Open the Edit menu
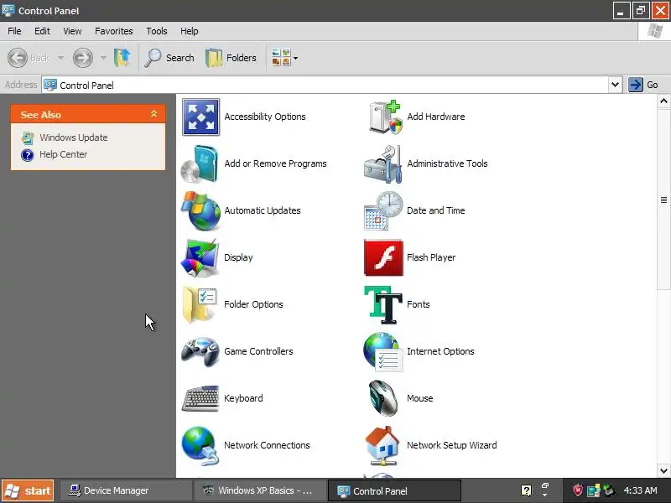The width and height of the screenshot is (671, 503). pyautogui.click(x=42, y=31)
